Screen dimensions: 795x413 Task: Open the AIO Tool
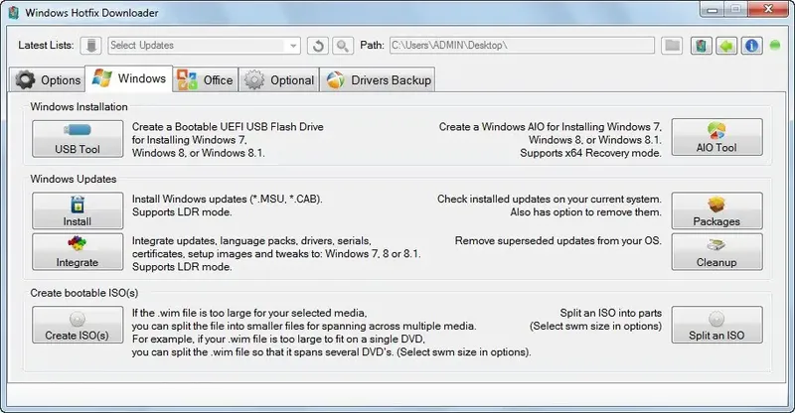pos(716,137)
